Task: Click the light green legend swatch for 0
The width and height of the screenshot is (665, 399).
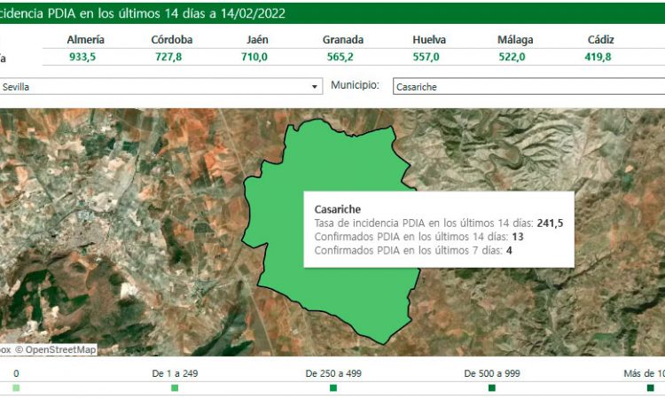Action: (16, 387)
